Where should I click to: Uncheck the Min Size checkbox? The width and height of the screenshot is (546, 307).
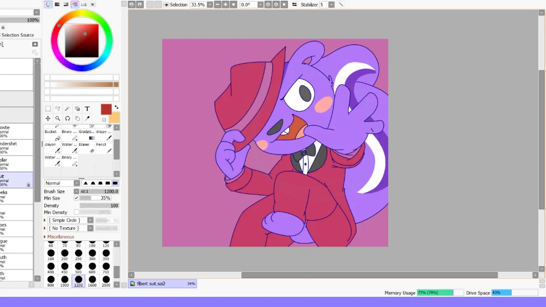coord(76,198)
